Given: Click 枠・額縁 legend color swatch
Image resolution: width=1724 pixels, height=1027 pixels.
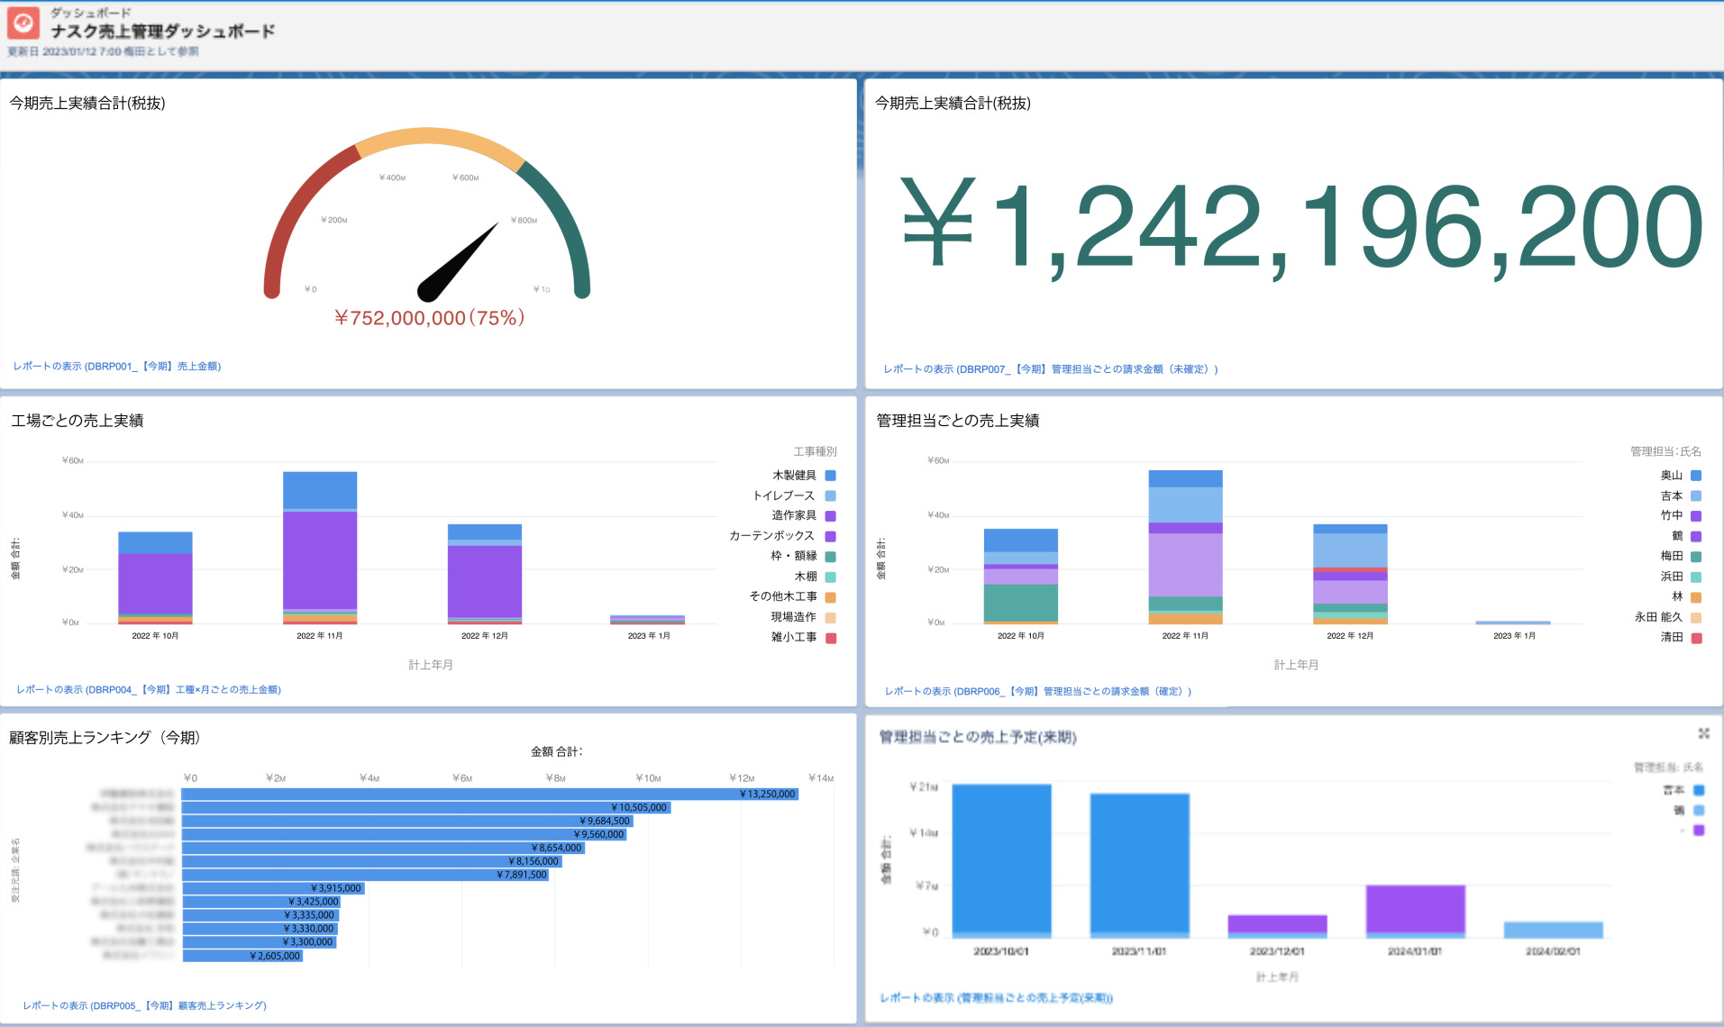Looking at the screenshot, I should point(831,557).
